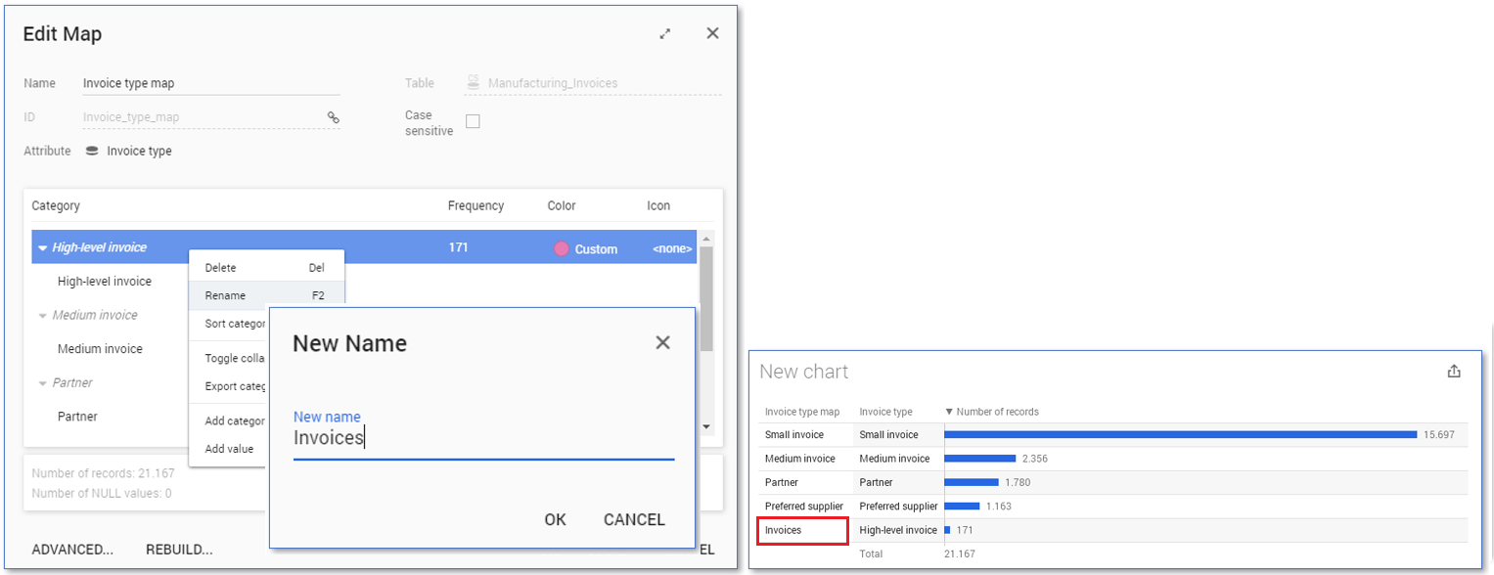Close the New Name dialog with X
The height and width of the screenshot is (575, 1494).
coord(662,343)
